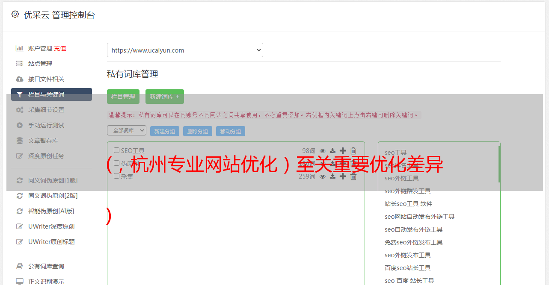Download the 采集 word library

(x=332, y=176)
